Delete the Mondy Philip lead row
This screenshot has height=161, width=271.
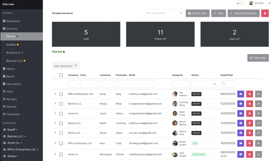click(250, 104)
